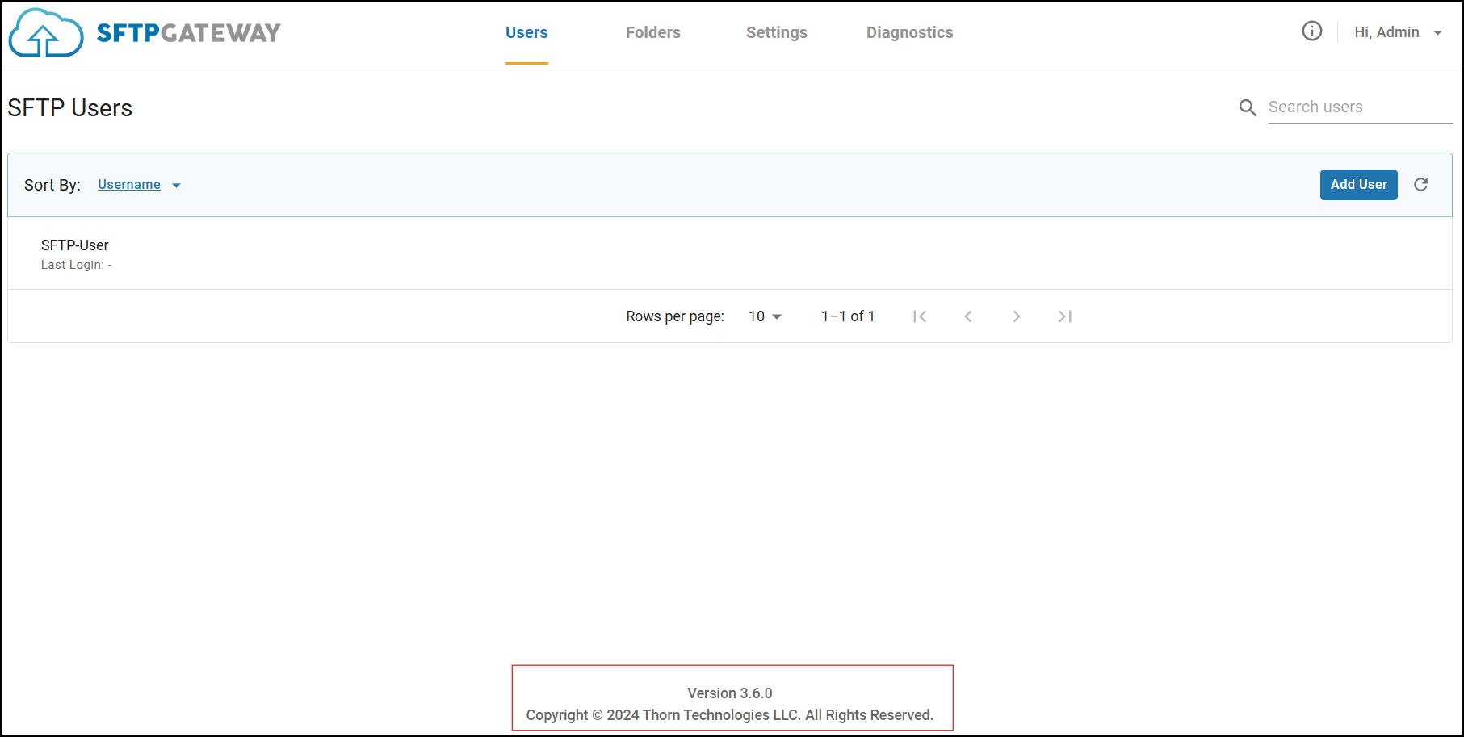Open the SFTP-User entry

(75, 245)
